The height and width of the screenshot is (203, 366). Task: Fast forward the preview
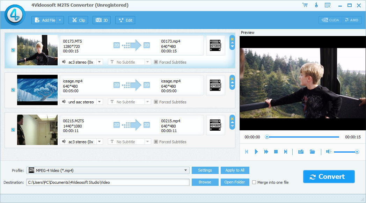[266, 152]
